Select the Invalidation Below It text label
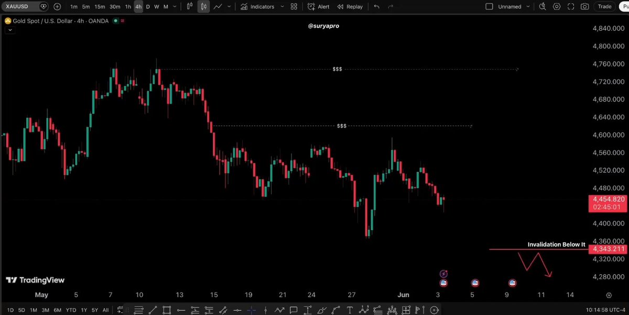Viewport: 629px width, 315px height. coord(556,244)
